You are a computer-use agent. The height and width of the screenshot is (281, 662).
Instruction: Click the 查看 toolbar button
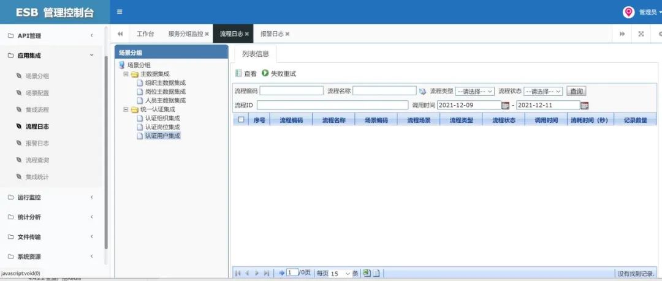pos(246,74)
